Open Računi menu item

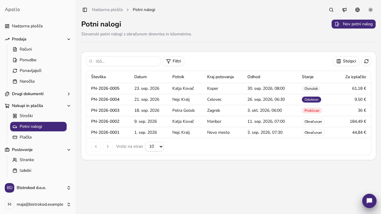click(38, 49)
